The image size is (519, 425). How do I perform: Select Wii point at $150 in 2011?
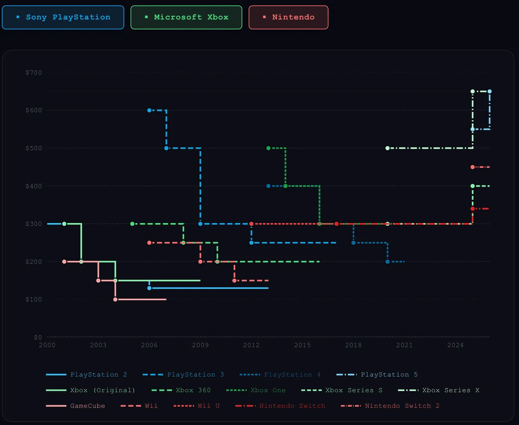tap(234, 281)
